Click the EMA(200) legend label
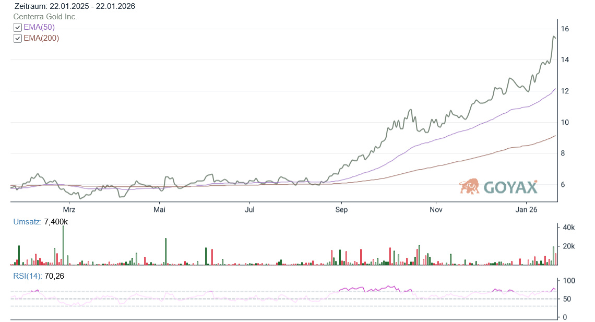 [x=41, y=38]
